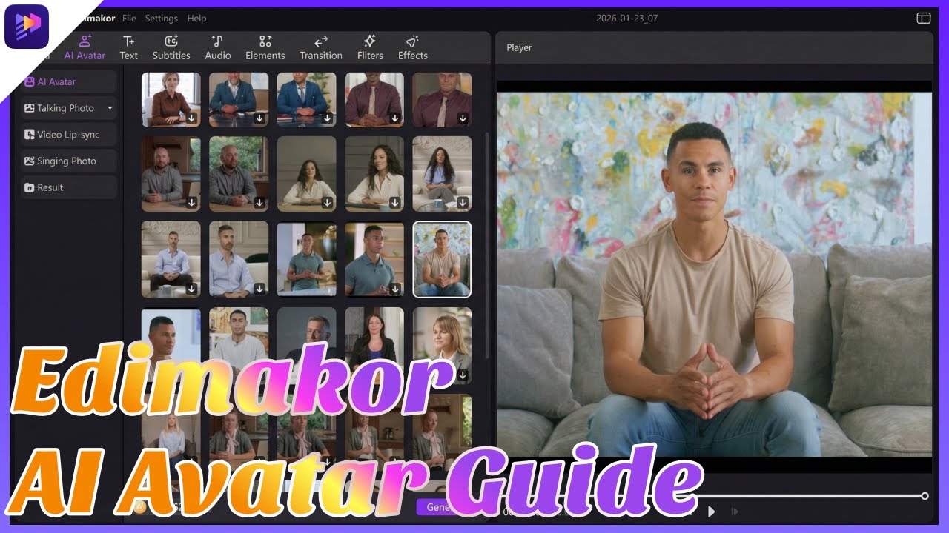
Task: Download the blonde woman in gray blazer avatar
Action: [x=463, y=375]
